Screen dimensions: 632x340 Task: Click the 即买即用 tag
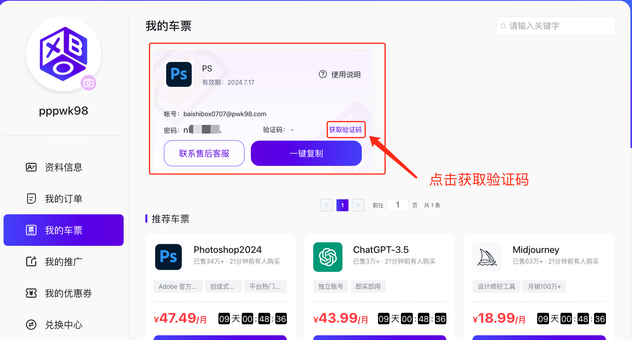(368, 286)
